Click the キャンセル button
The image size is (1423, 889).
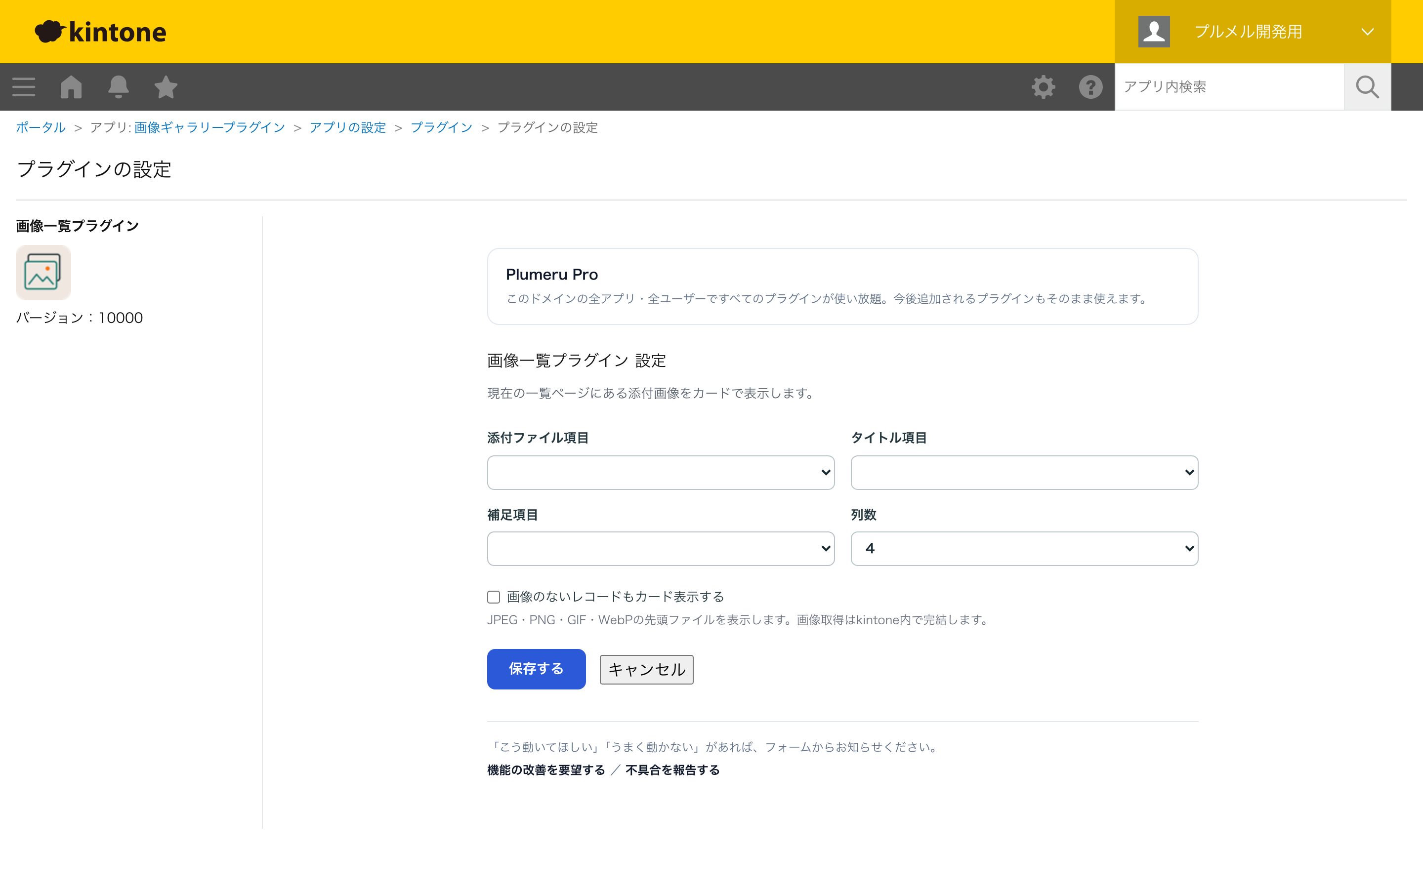pos(646,670)
